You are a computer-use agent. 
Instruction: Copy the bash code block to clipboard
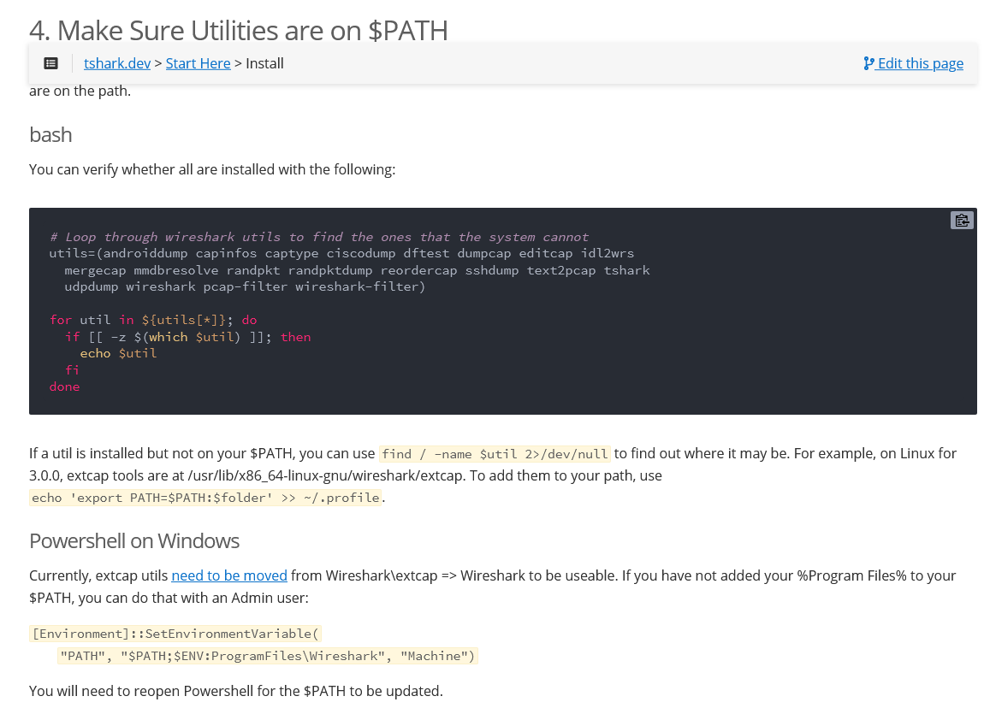pos(962,221)
